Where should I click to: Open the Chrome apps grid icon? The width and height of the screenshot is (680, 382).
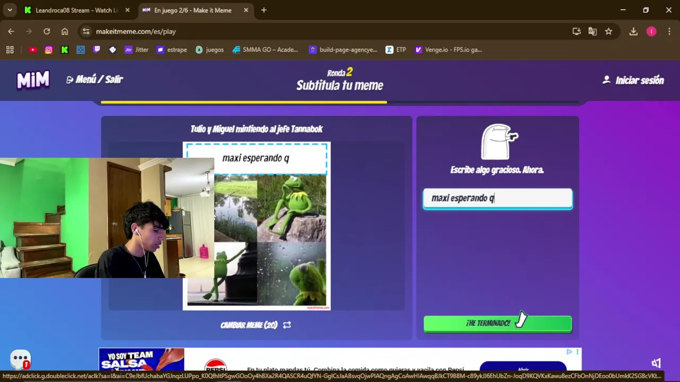10,50
